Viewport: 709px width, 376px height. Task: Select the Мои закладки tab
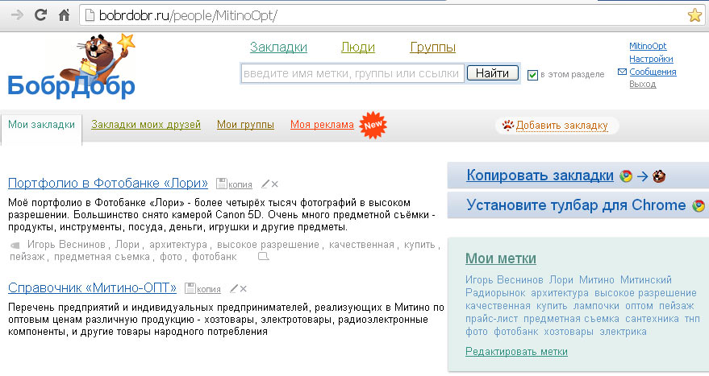[x=42, y=125]
